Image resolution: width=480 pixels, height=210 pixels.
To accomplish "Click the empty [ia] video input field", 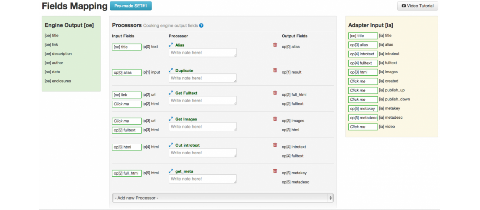I will pos(363,127).
